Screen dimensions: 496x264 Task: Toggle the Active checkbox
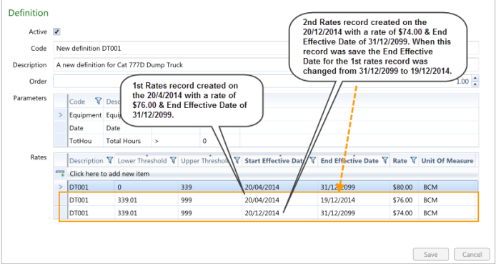click(57, 31)
